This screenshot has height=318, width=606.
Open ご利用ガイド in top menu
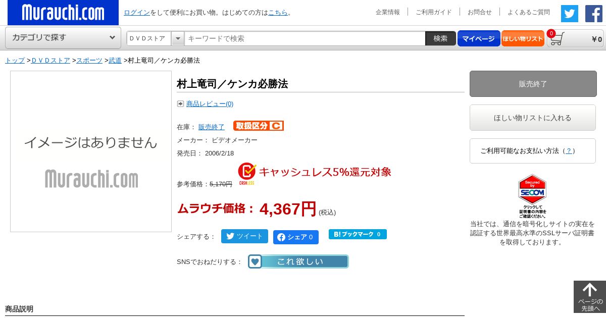click(434, 12)
